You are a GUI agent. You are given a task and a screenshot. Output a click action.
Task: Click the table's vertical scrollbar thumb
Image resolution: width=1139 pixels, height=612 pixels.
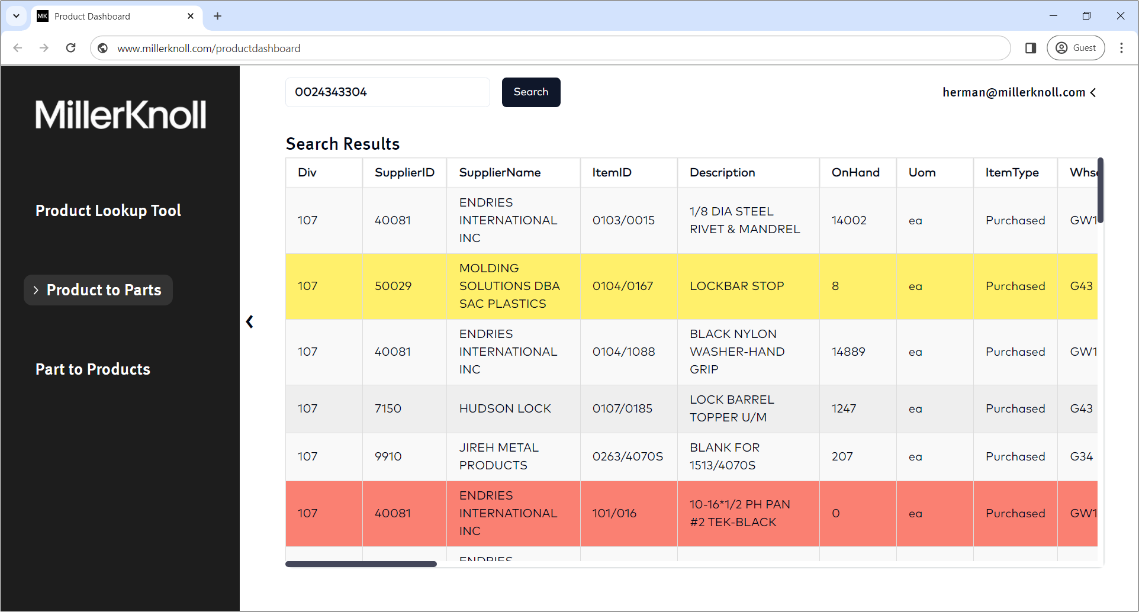1100,191
